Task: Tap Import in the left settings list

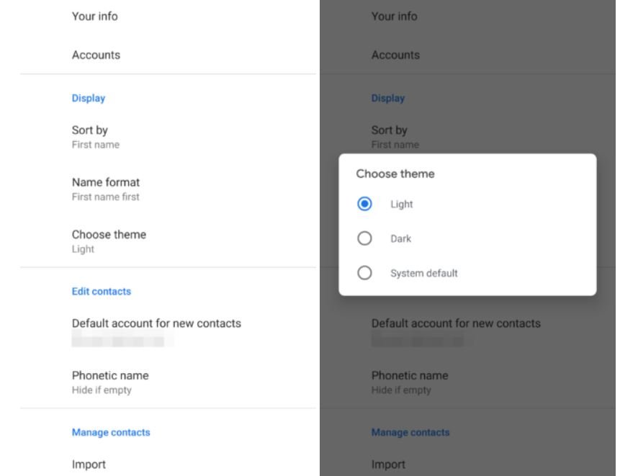Action: click(x=89, y=464)
